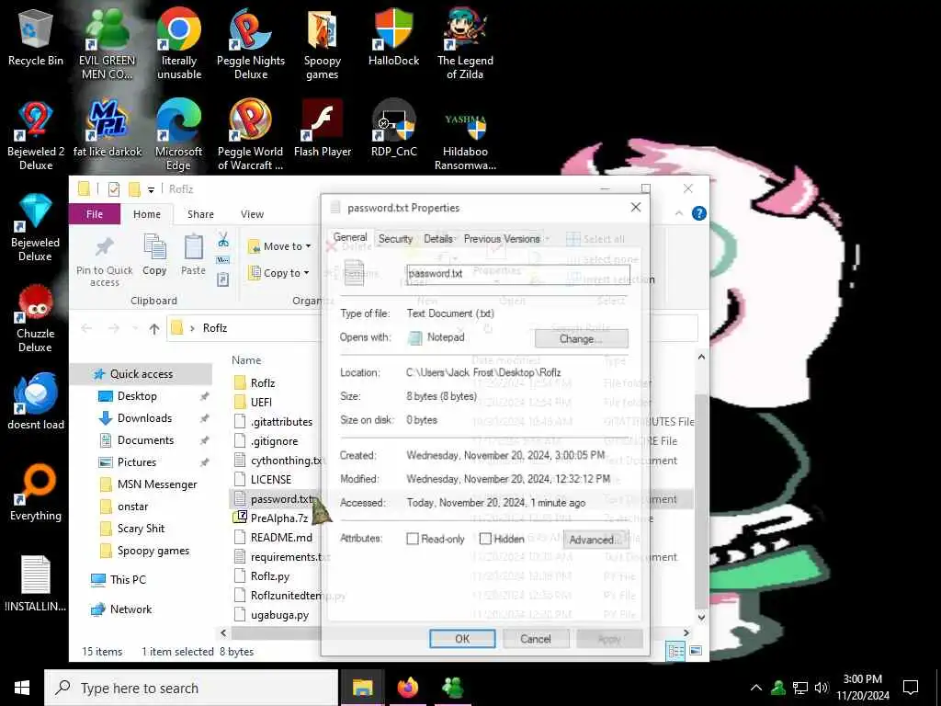
Task: Select Quick access in navigation pane
Action: [141, 373]
